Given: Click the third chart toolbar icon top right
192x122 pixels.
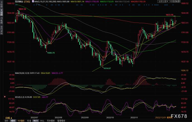Looking at the screenshot, I should [177, 1].
